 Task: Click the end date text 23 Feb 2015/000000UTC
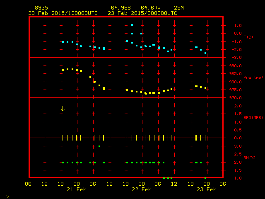142,13
